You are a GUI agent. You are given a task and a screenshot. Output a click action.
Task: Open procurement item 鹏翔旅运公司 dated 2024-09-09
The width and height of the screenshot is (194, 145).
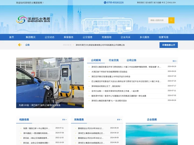(x=91, y=138)
